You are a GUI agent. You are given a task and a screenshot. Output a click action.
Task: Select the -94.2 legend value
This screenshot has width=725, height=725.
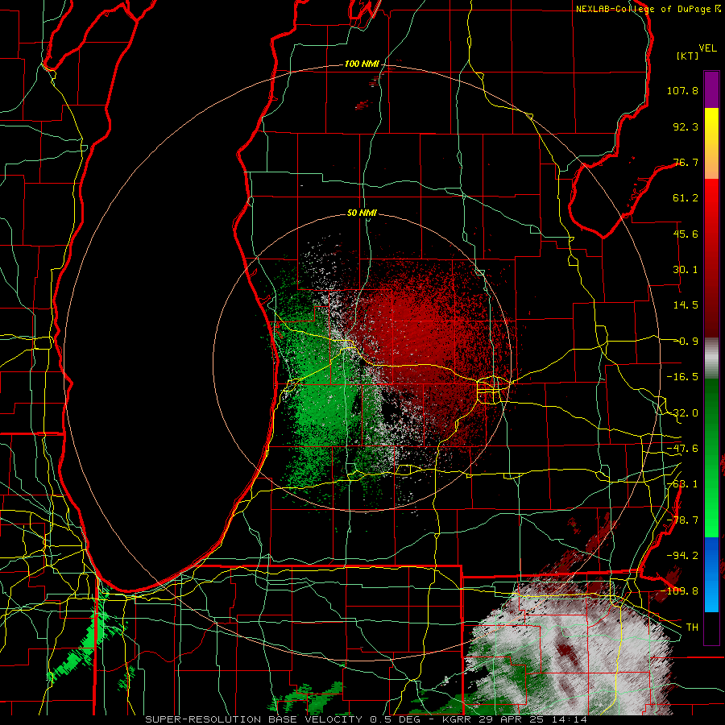[x=682, y=555]
